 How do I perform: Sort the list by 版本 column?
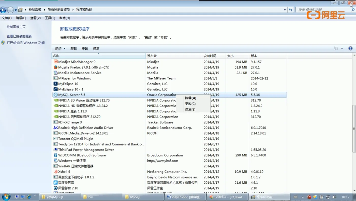click(268, 56)
